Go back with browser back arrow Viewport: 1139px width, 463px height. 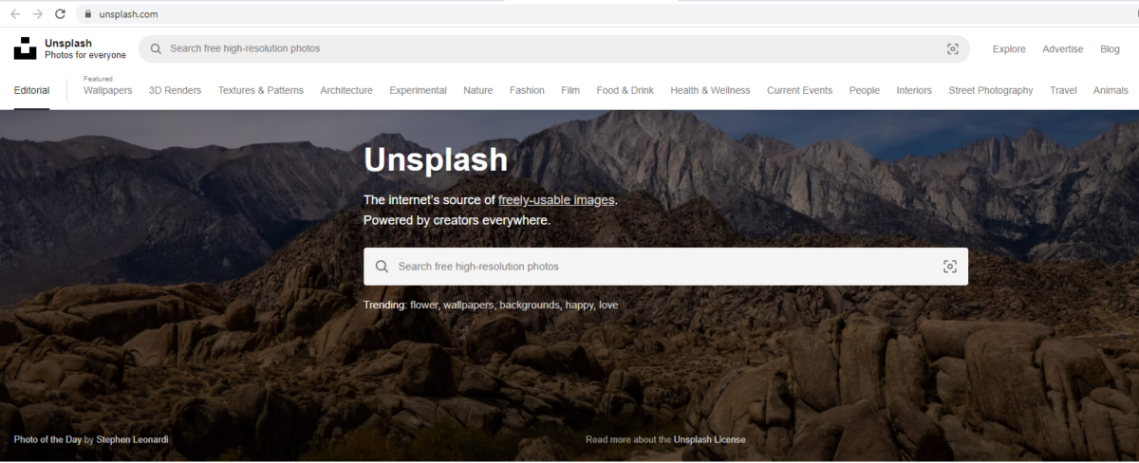point(15,14)
